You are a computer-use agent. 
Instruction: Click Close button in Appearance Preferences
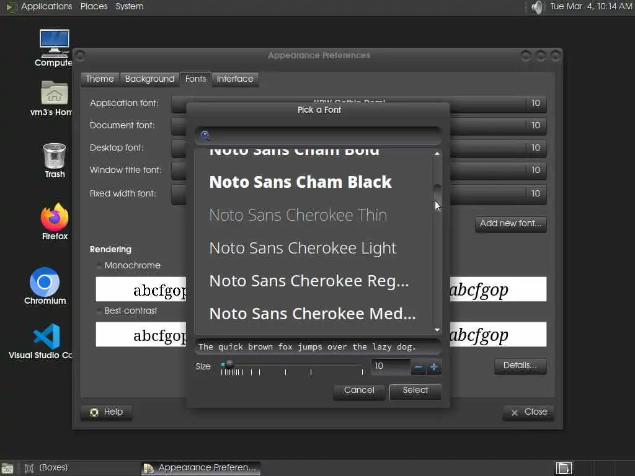528,412
